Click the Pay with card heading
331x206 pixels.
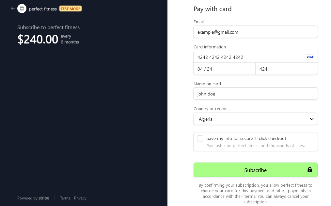point(213,9)
